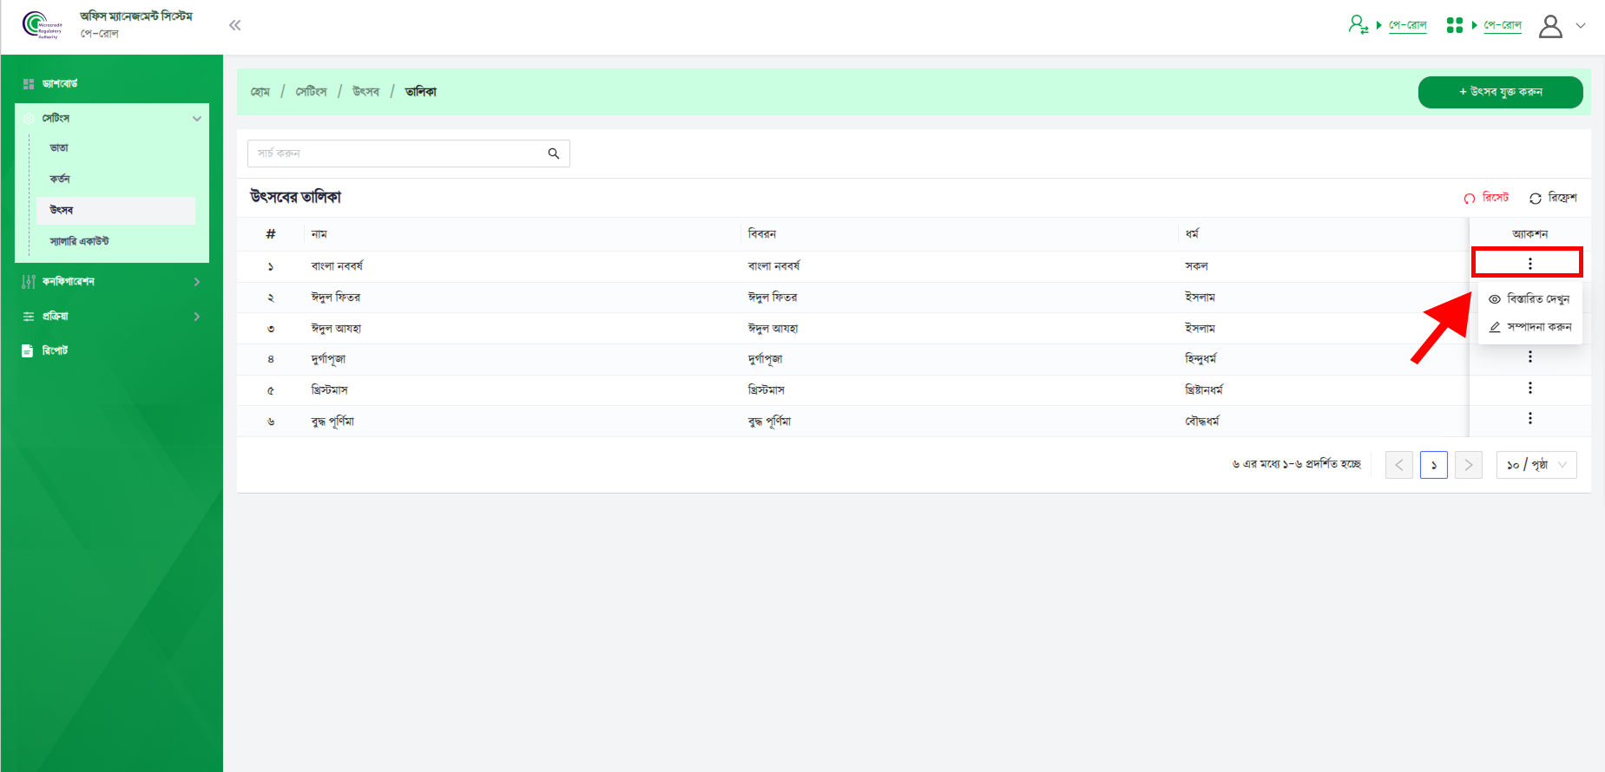Expand profile menu chevron

click(x=1581, y=26)
